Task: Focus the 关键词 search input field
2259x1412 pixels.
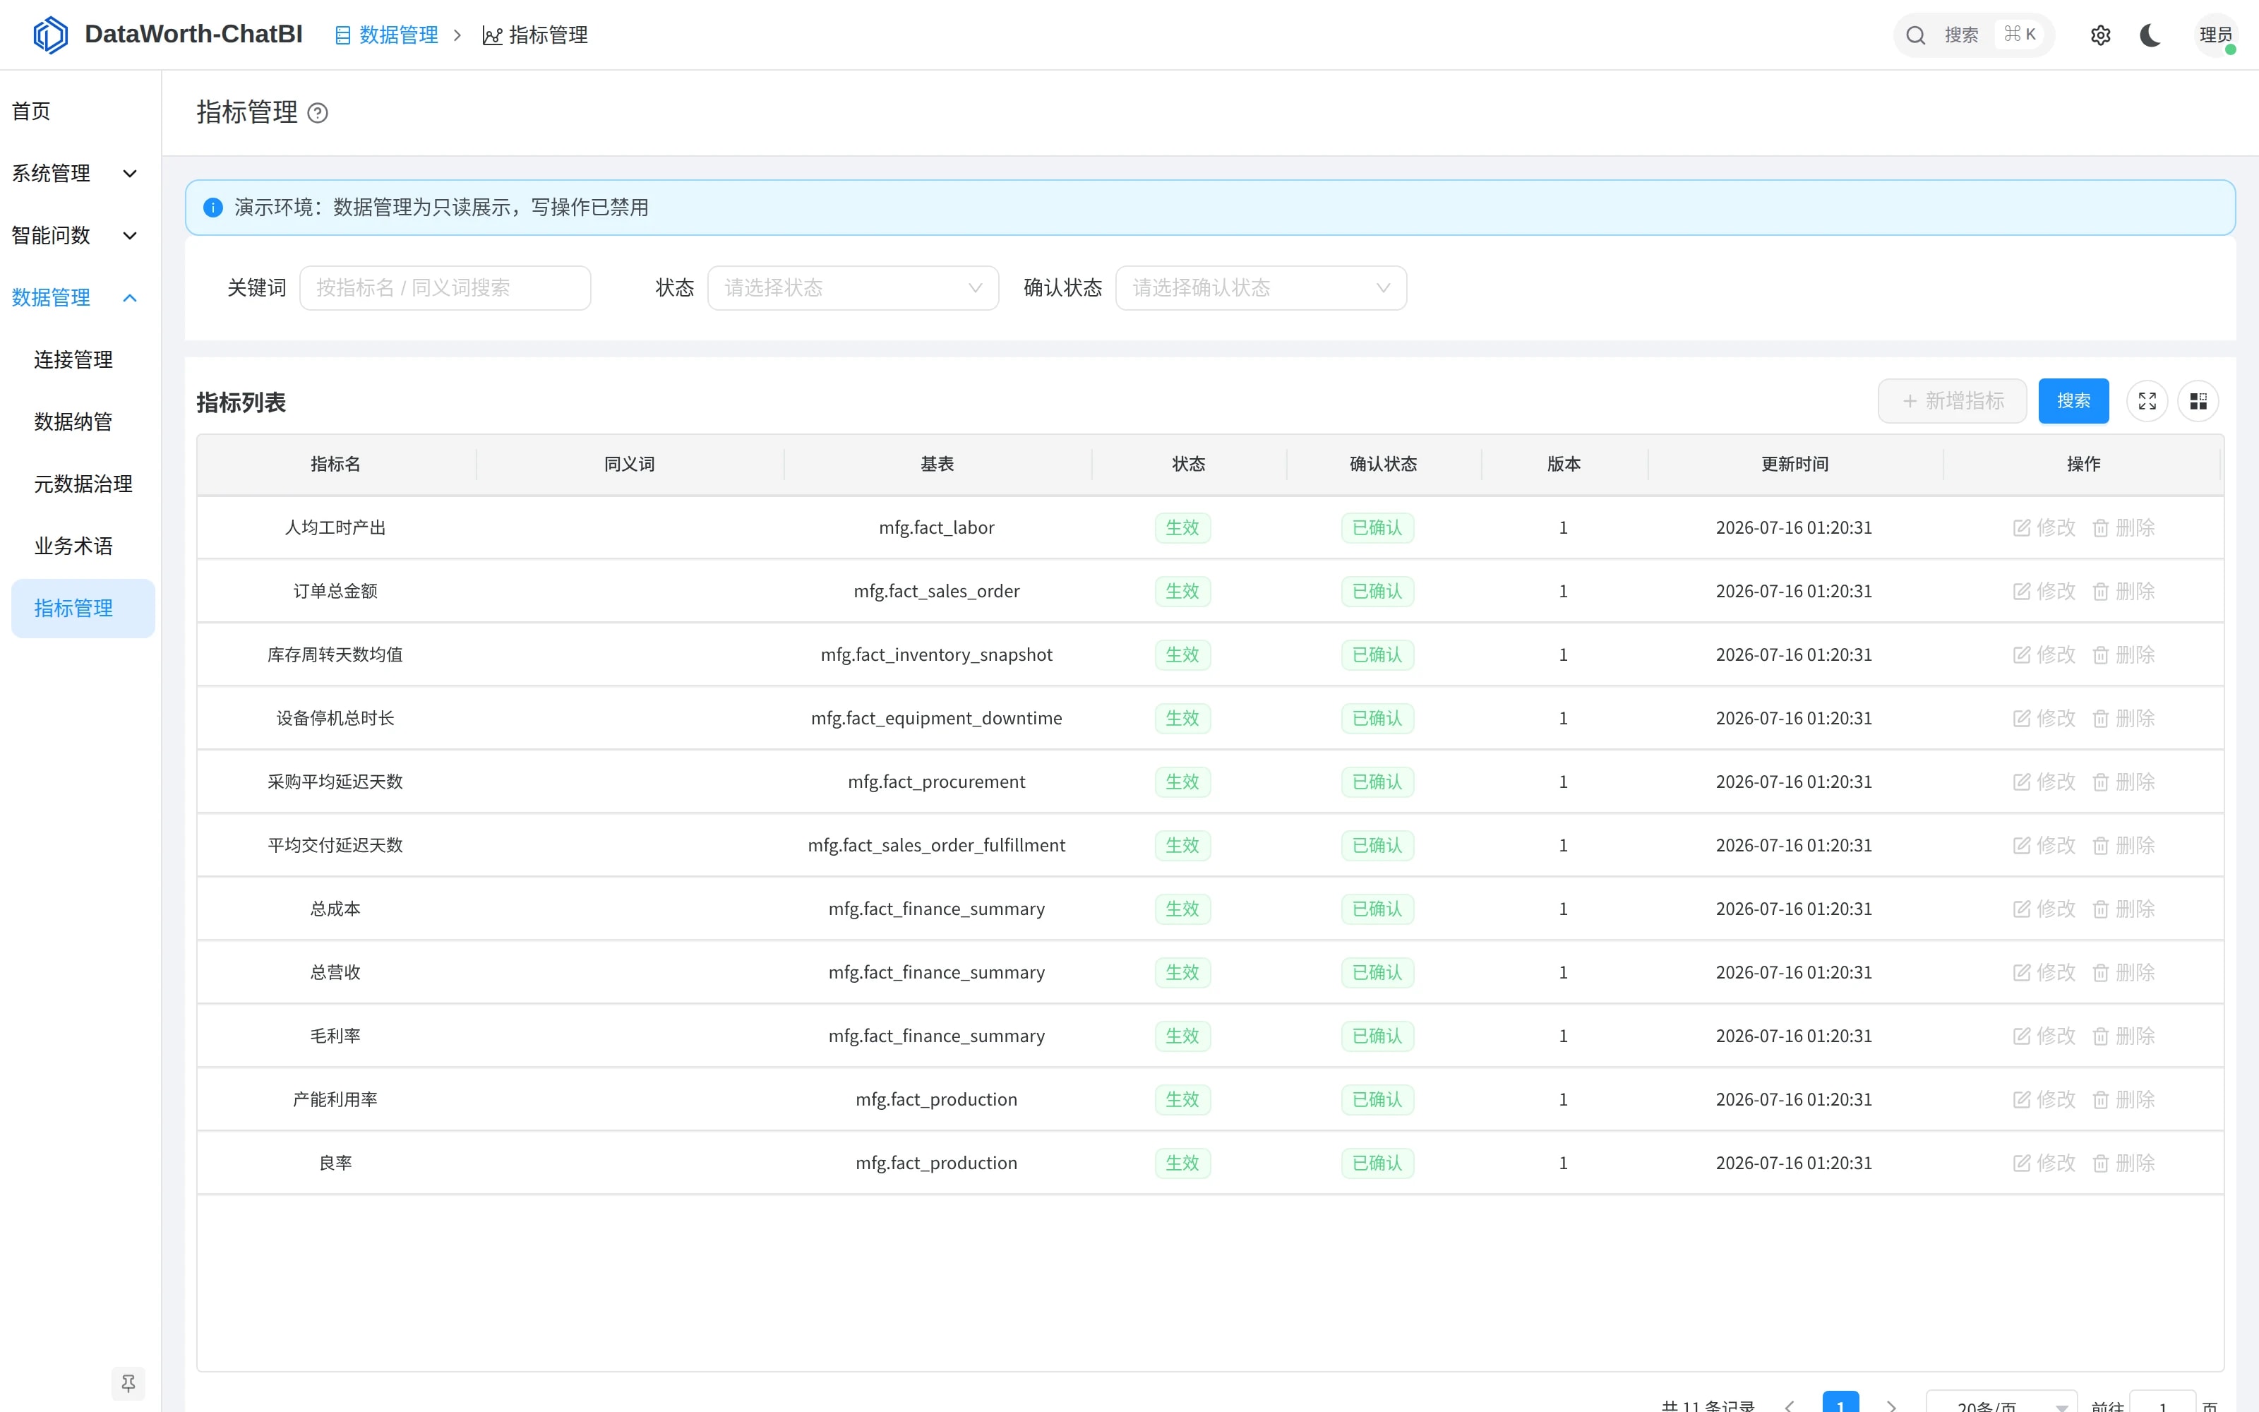Action: coord(445,287)
